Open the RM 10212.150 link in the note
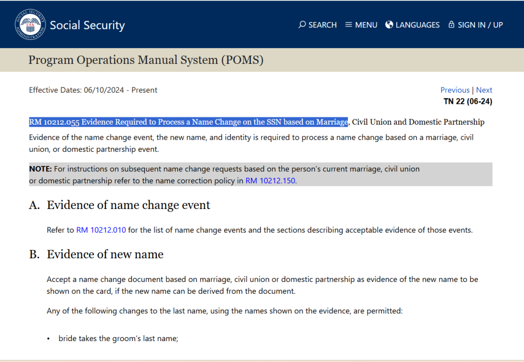 coord(270,181)
